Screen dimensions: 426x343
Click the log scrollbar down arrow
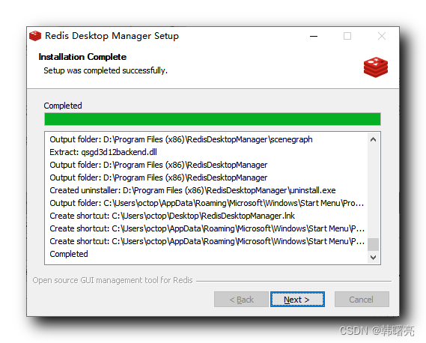374,257
